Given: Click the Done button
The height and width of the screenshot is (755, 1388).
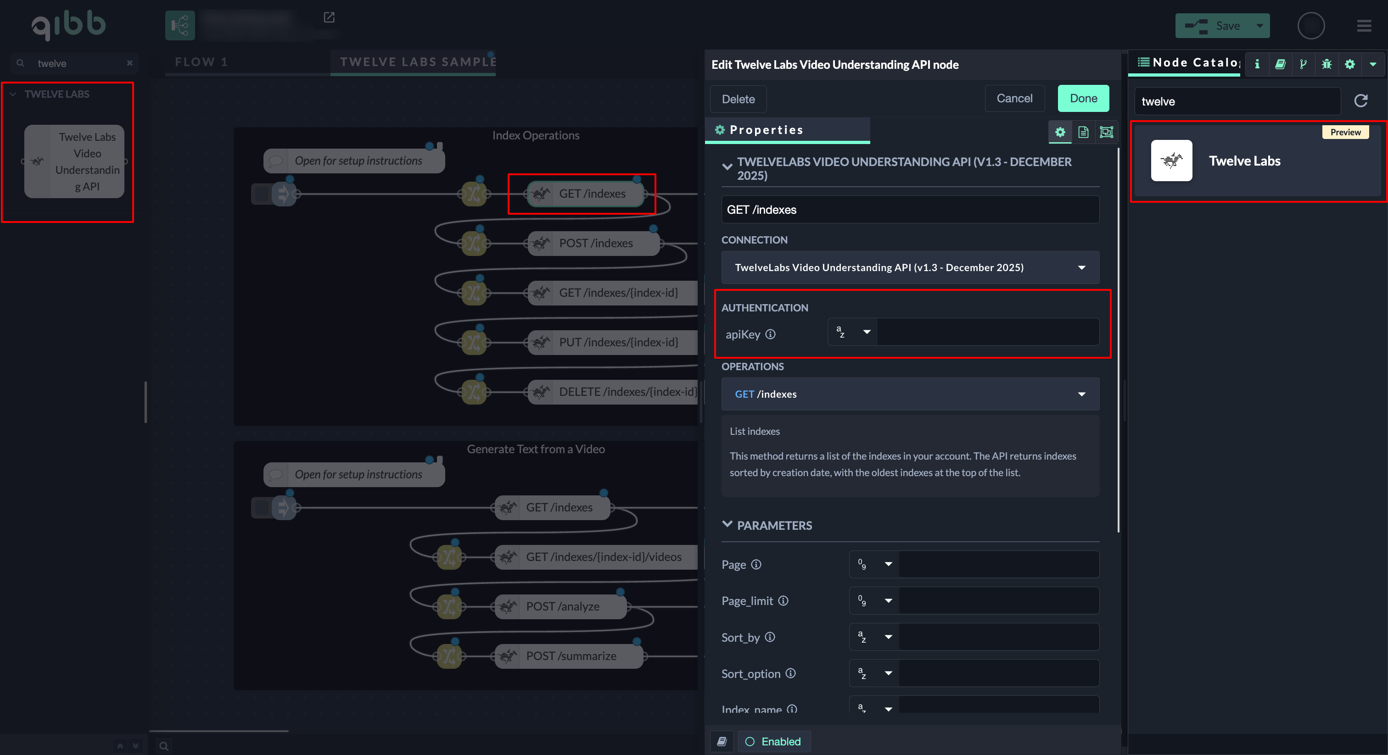Looking at the screenshot, I should [x=1083, y=99].
